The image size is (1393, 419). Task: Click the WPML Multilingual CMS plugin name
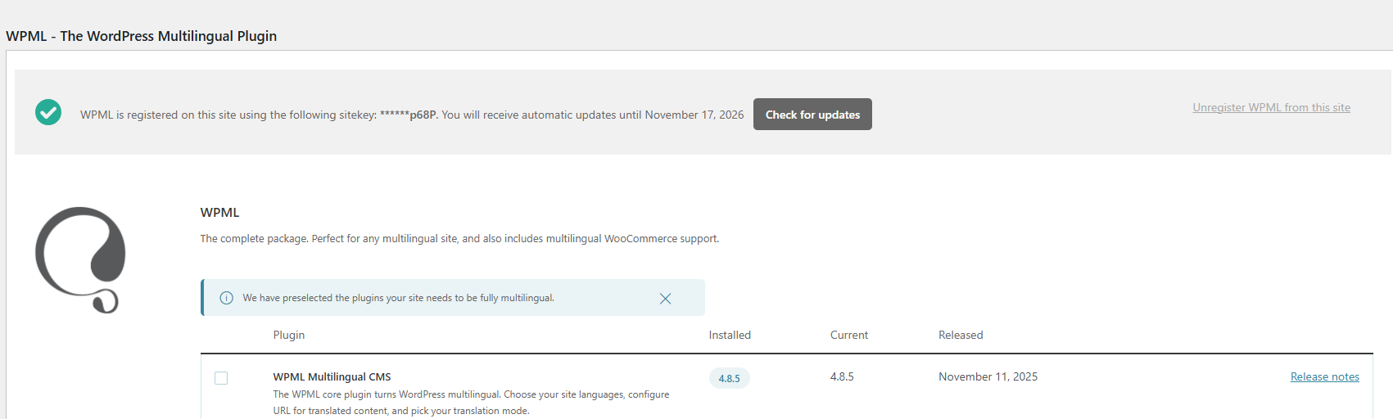coord(332,376)
